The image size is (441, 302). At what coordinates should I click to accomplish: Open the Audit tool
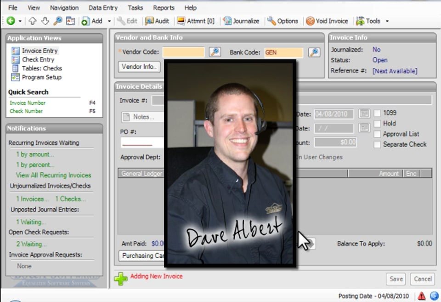[157, 21]
